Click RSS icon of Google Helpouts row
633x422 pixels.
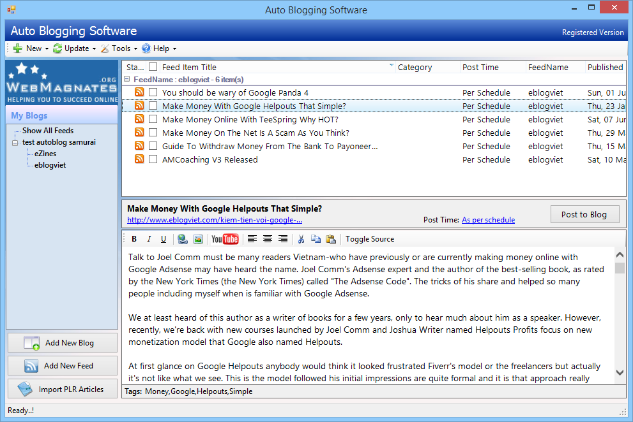pos(139,106)
